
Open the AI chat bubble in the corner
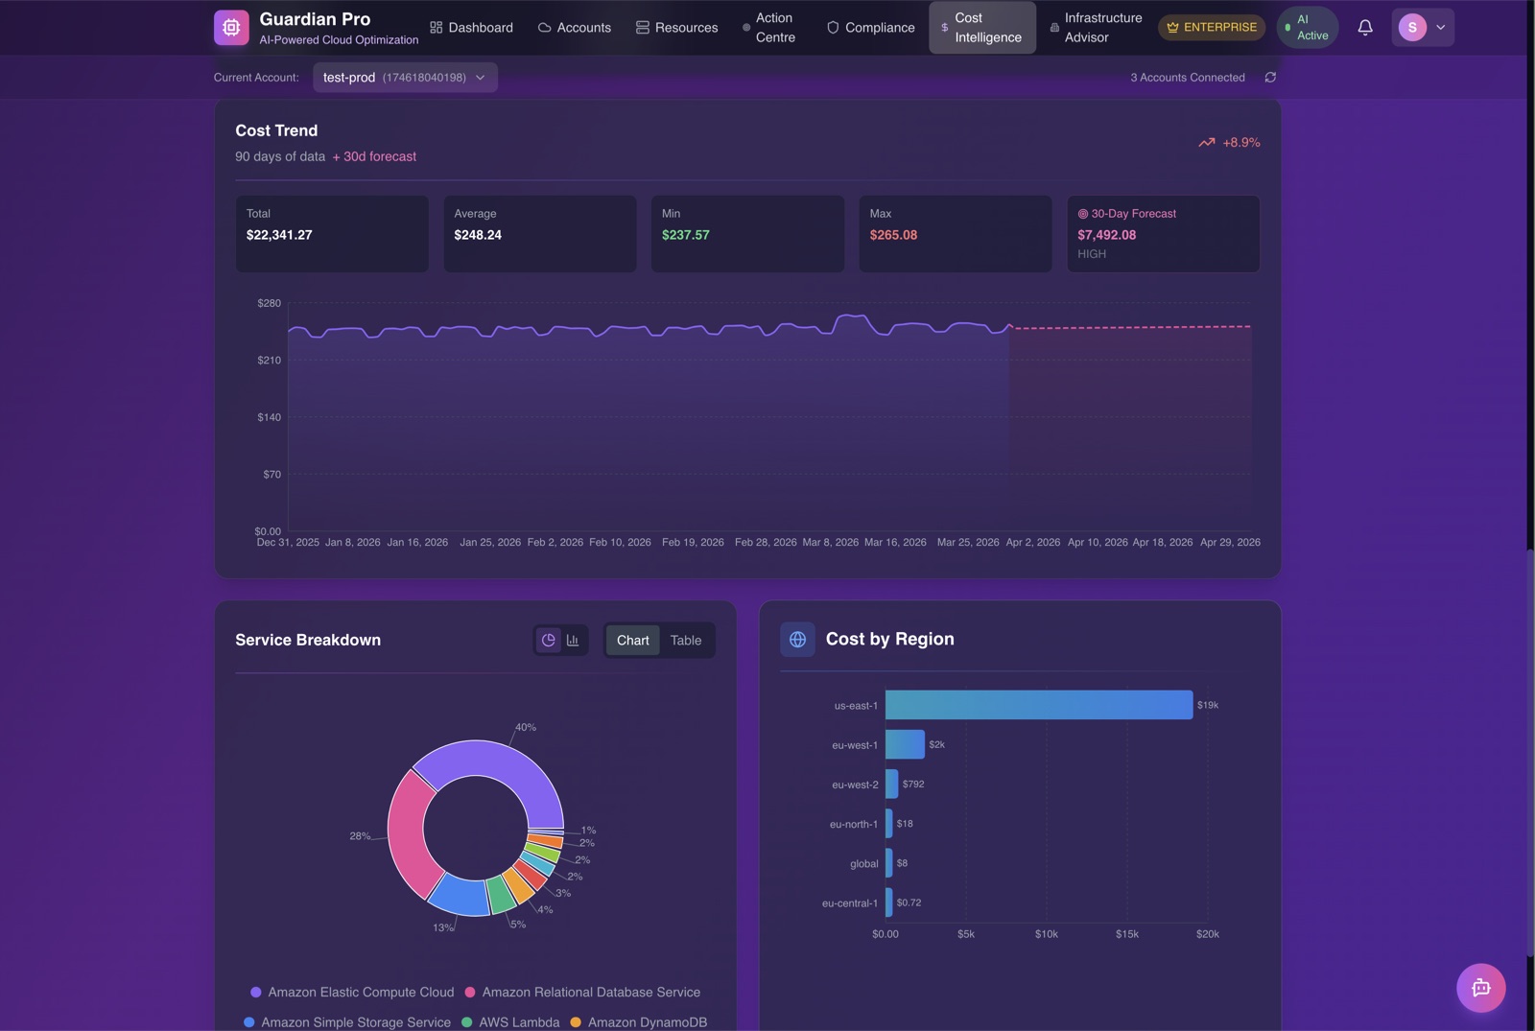coord(1480,987)
